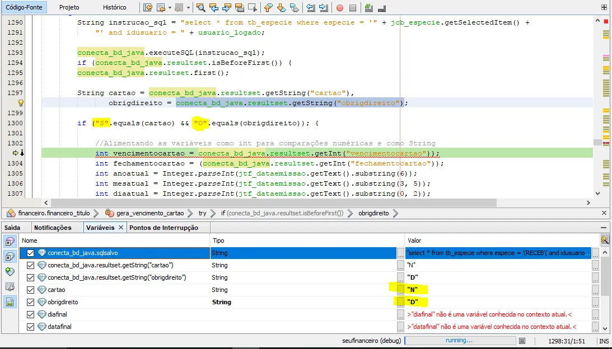Uncheck the cartao variable checkbox
This screenshot has width=612, height=349.
31,290
